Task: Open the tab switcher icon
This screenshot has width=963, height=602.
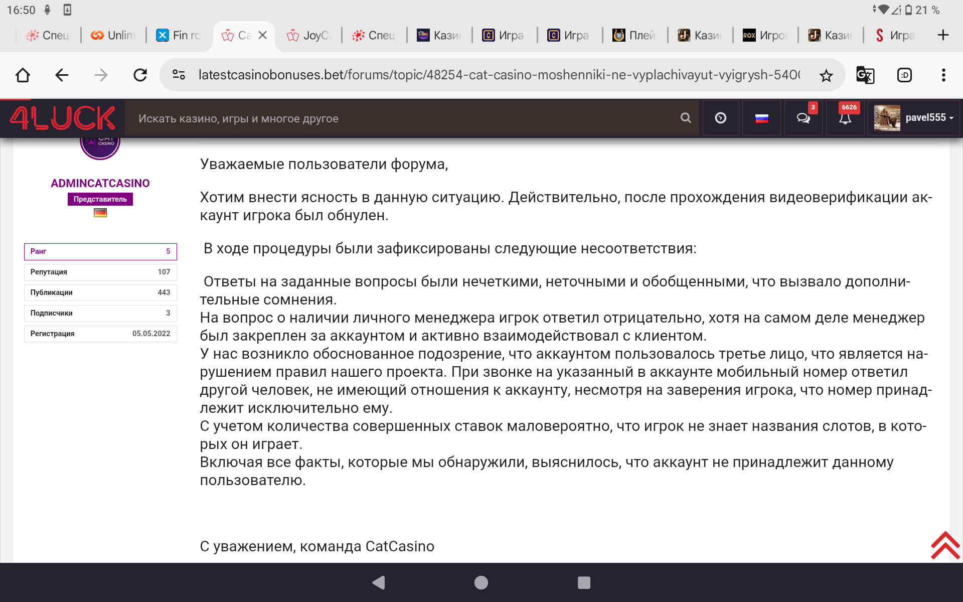Action: tap(904, 75)
